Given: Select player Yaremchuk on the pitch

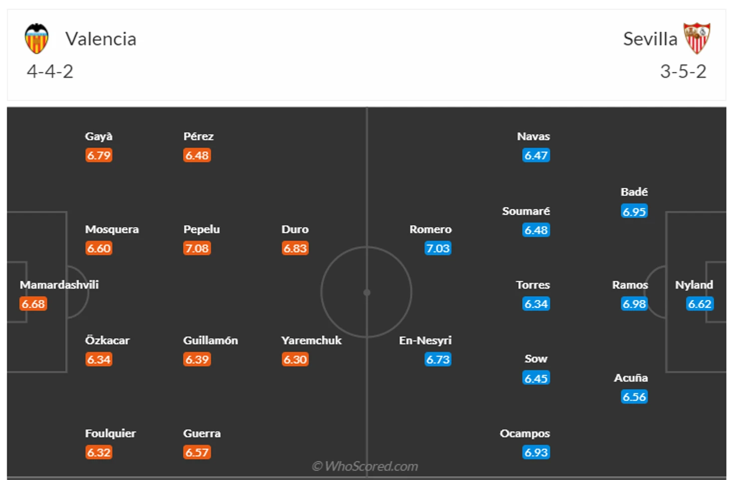Looking at the screenshot, I should 311,340.
